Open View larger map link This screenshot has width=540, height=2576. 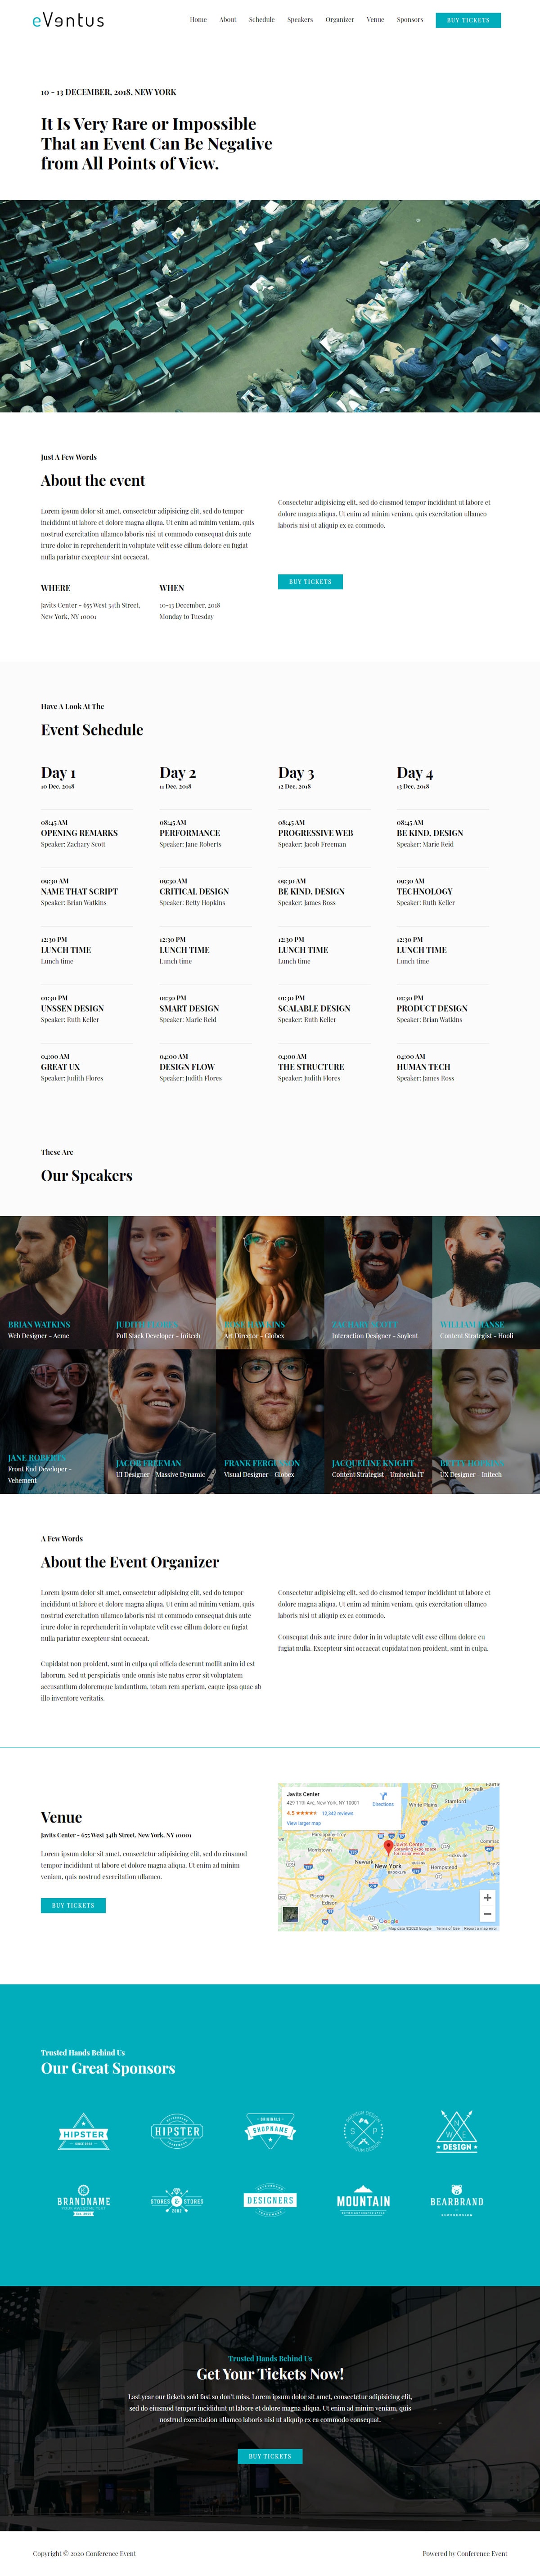click(304, 1823)
